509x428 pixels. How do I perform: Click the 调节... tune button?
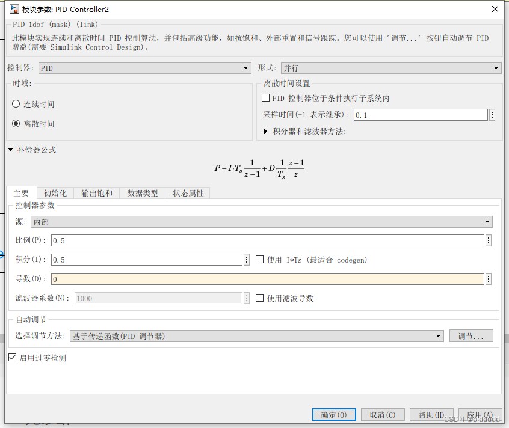pos(471,336)
